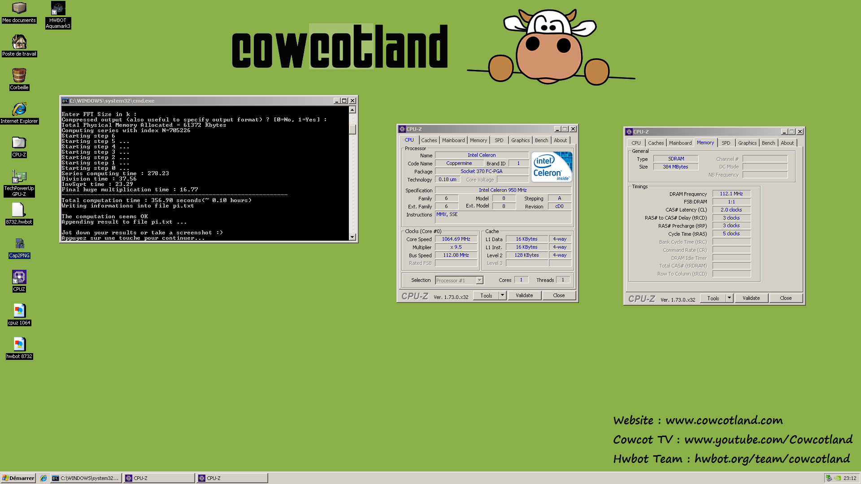Click the Specification field Intel Celeron 950 MHz
Image resolution: width=861 pixels, height=484 pixels.
click(503, 190)
